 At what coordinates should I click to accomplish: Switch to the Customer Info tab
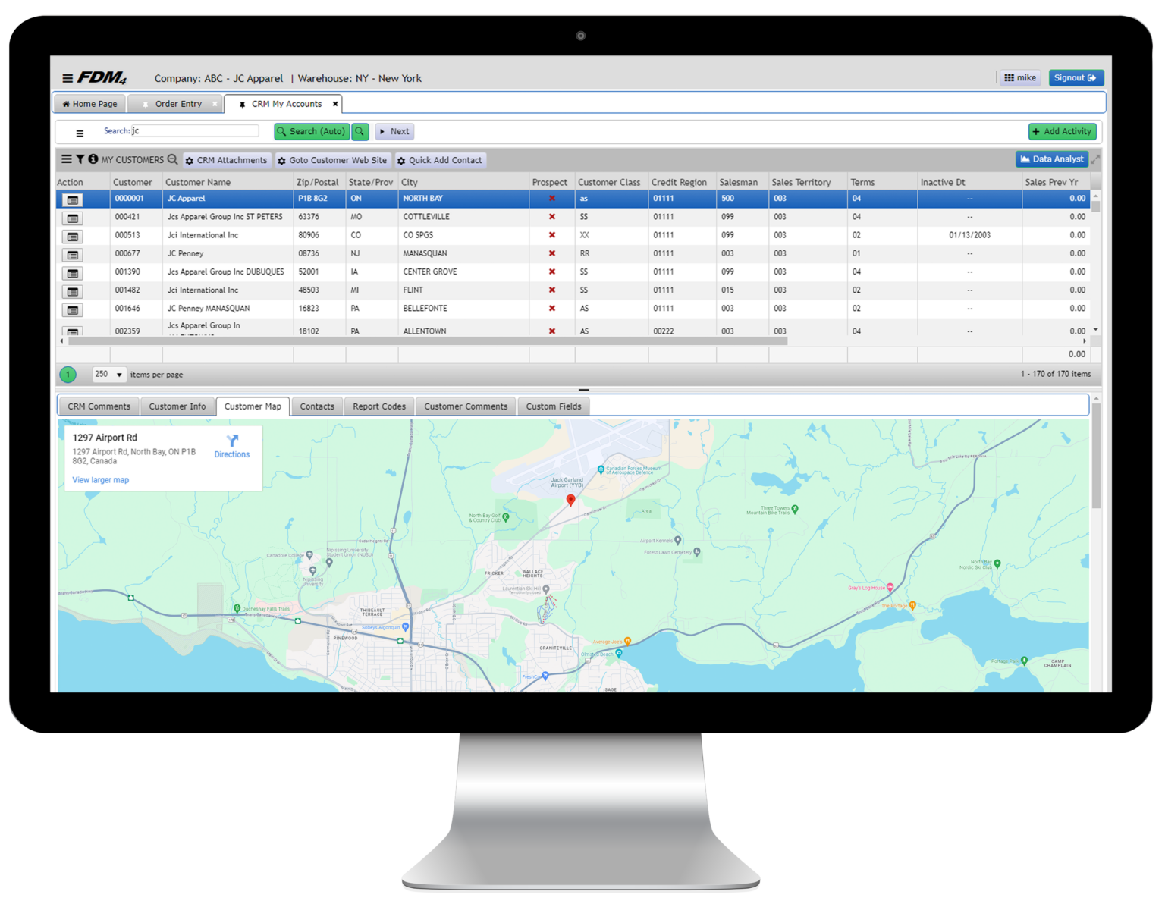point(177,406)
